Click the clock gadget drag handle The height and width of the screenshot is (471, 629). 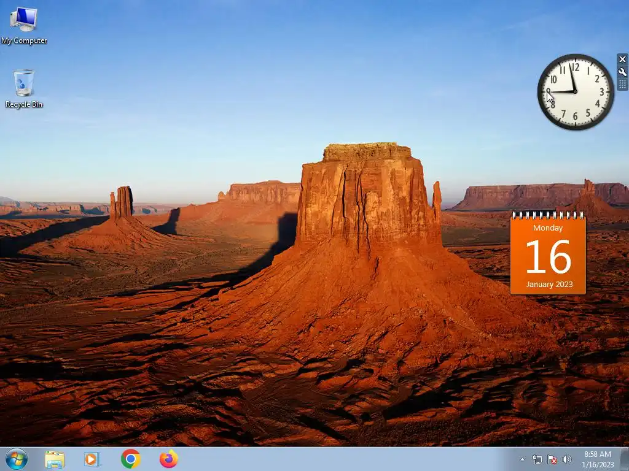(x=622, y=84)
